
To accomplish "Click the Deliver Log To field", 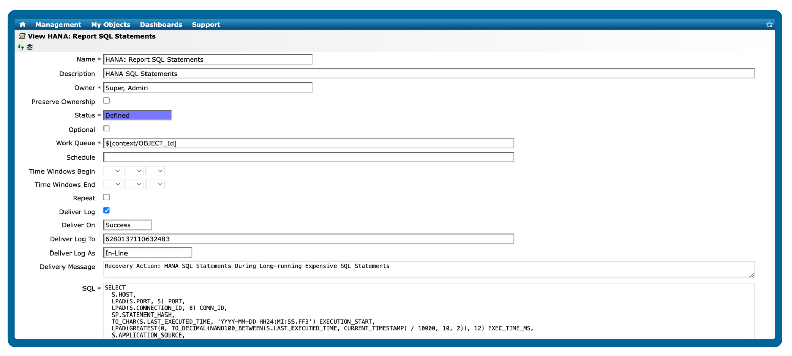I will coord(308,239).
